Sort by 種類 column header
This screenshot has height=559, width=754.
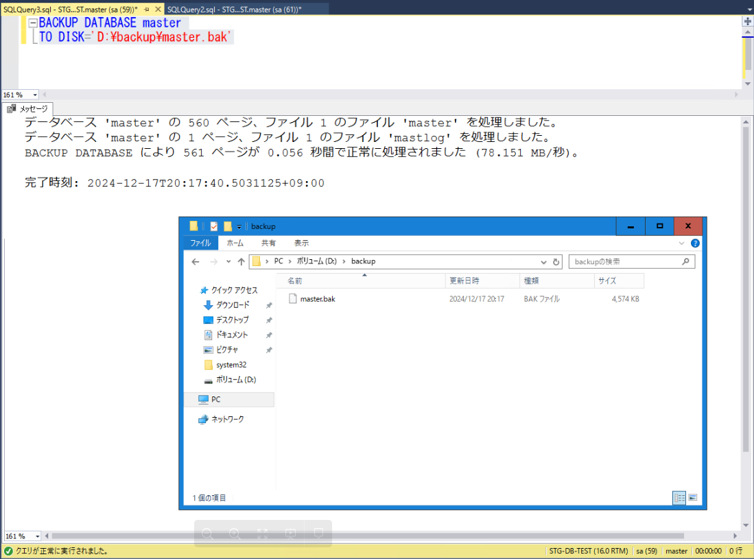(x=557, y=281)
